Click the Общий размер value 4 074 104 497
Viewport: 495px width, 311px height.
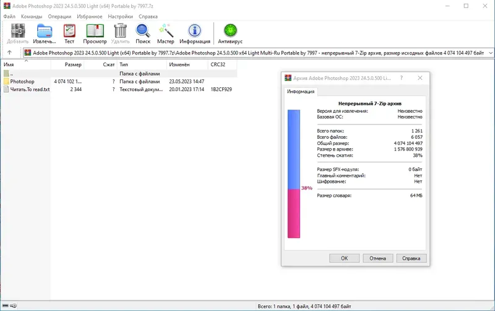(408, 143)
